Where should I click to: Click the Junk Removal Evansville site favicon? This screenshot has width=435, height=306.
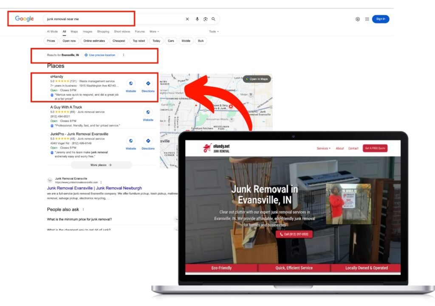coord(50,180)
